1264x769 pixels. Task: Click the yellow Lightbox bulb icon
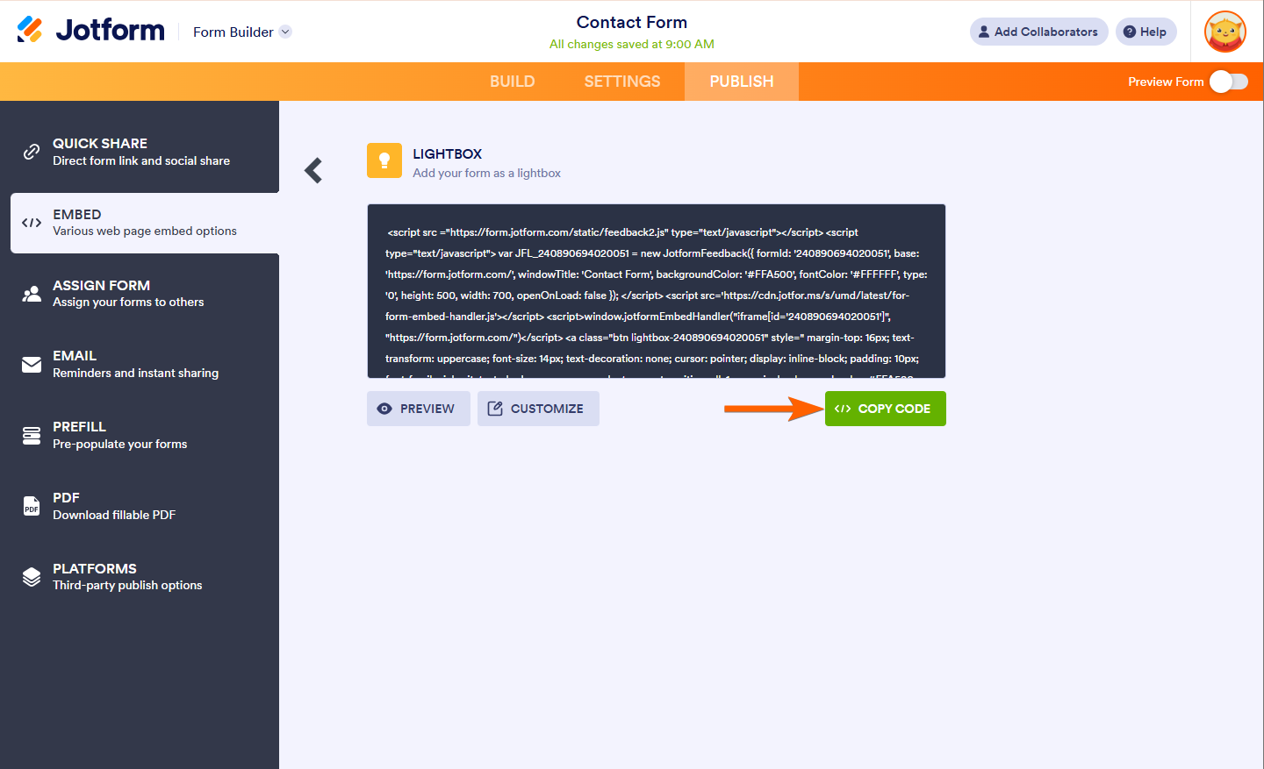384,160
